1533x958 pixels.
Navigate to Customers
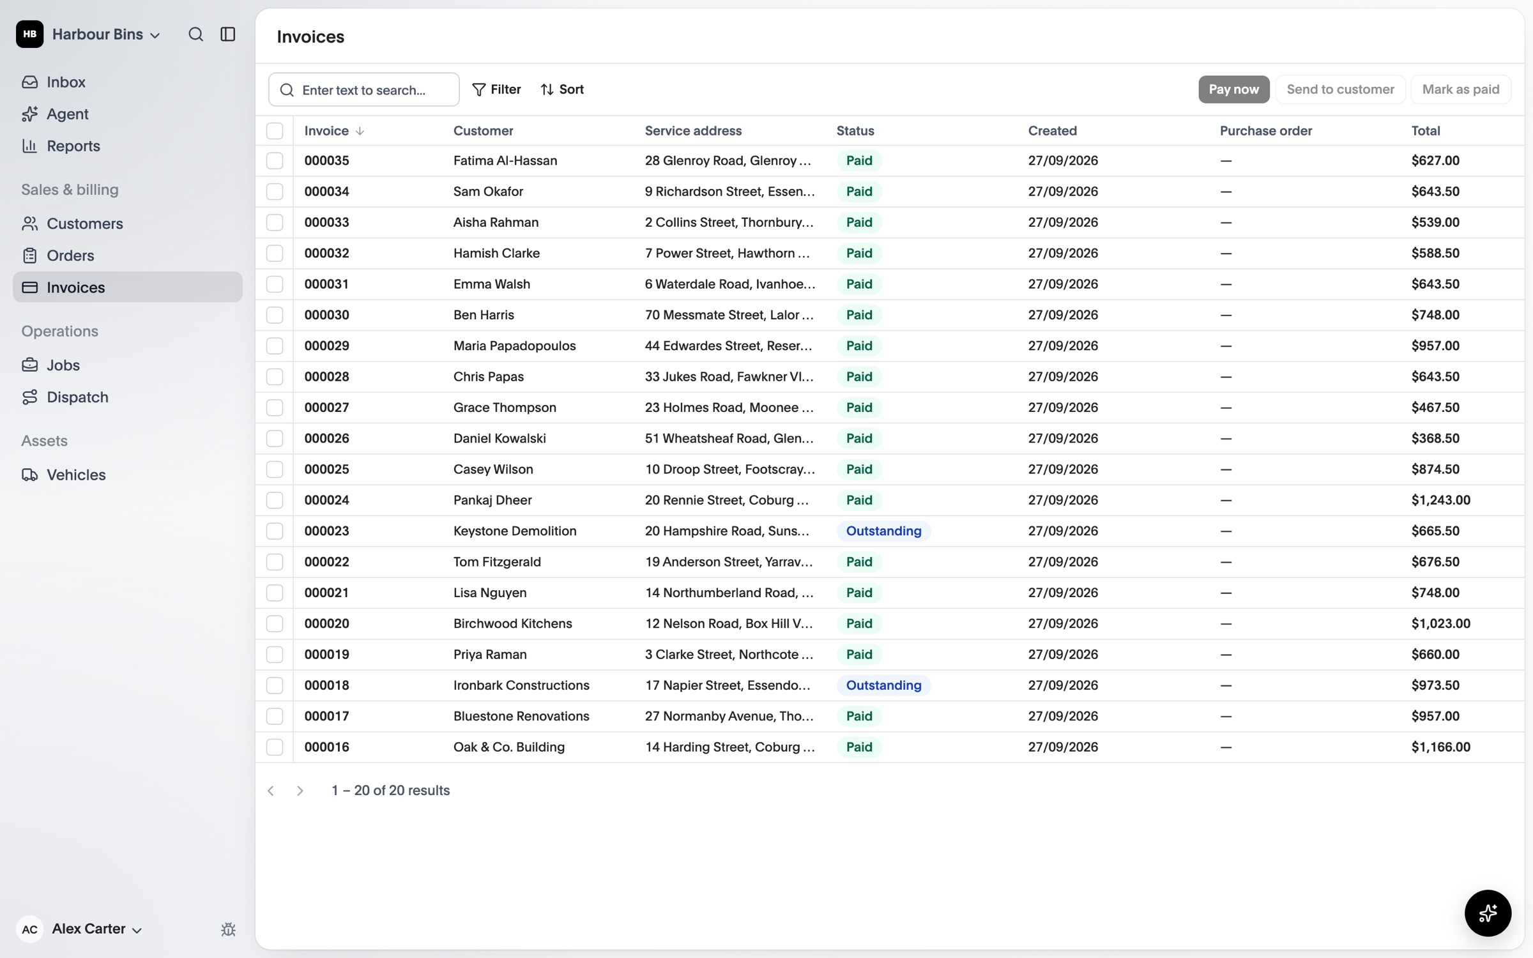(x=128, y=224)
